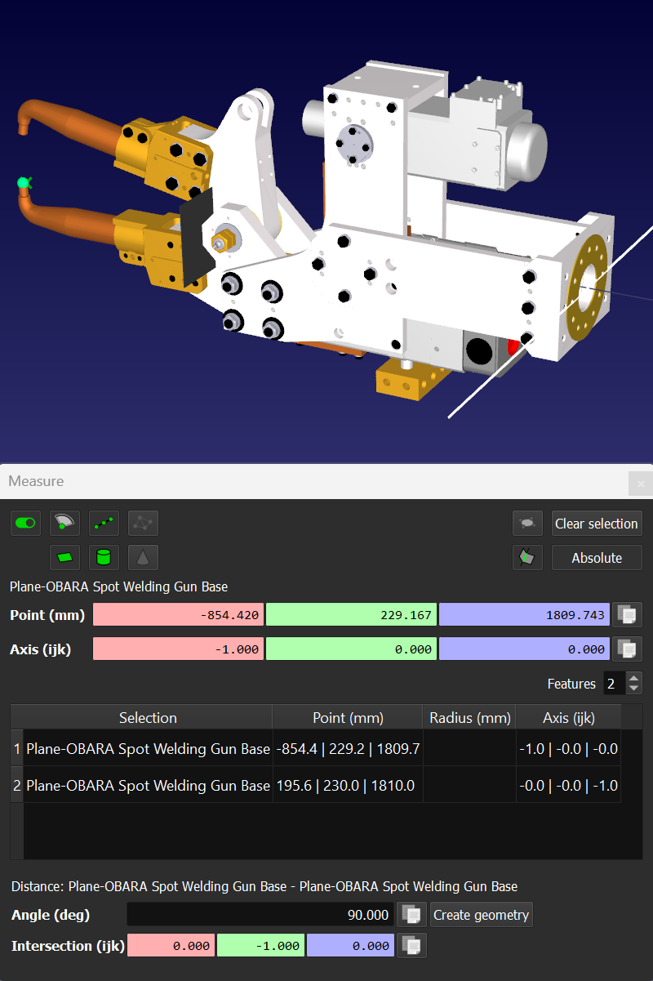
Task: Toggle the measure mode switch
Action: 25,523
